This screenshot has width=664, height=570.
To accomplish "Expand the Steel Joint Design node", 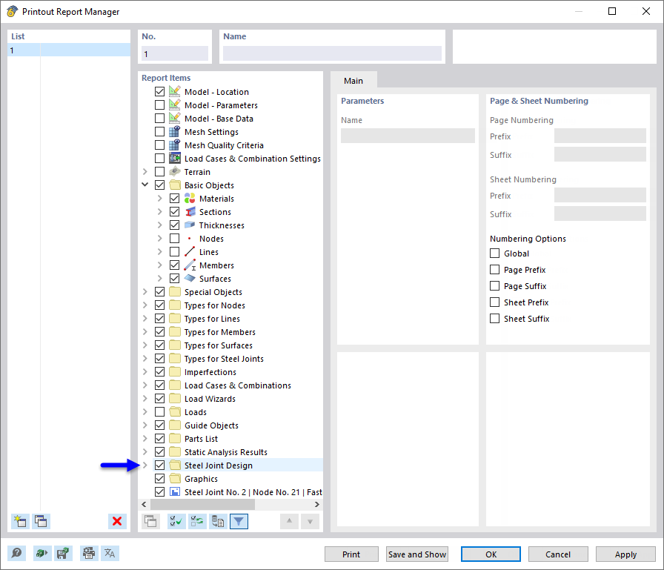I will 145,465.
